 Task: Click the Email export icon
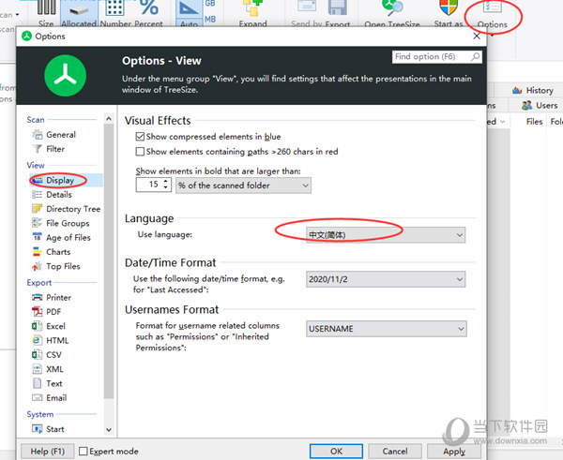point(37,397)
